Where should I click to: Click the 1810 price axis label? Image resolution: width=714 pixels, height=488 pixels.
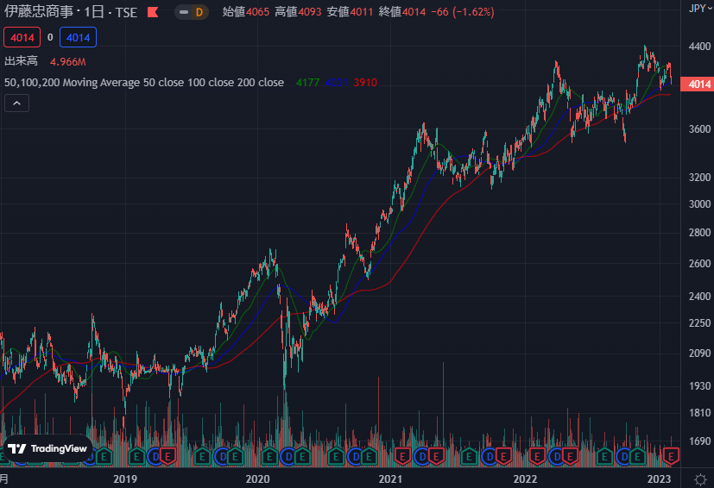pyautogui.click(x=699, y=413)
